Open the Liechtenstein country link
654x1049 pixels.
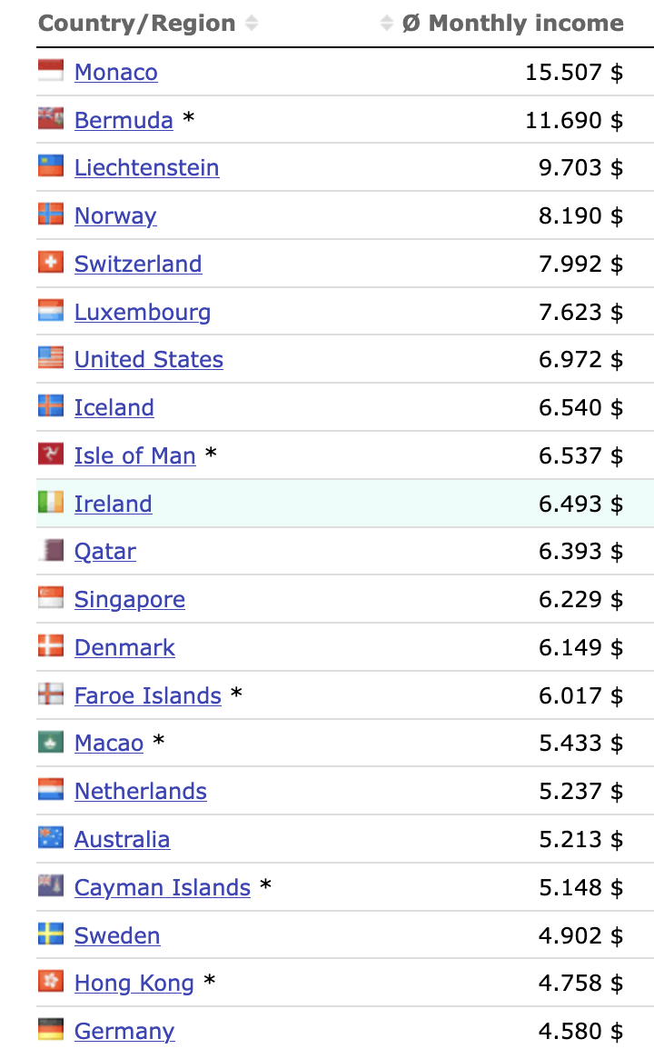(146, 168)
